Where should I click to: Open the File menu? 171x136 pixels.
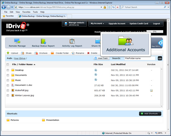point(6,12)
